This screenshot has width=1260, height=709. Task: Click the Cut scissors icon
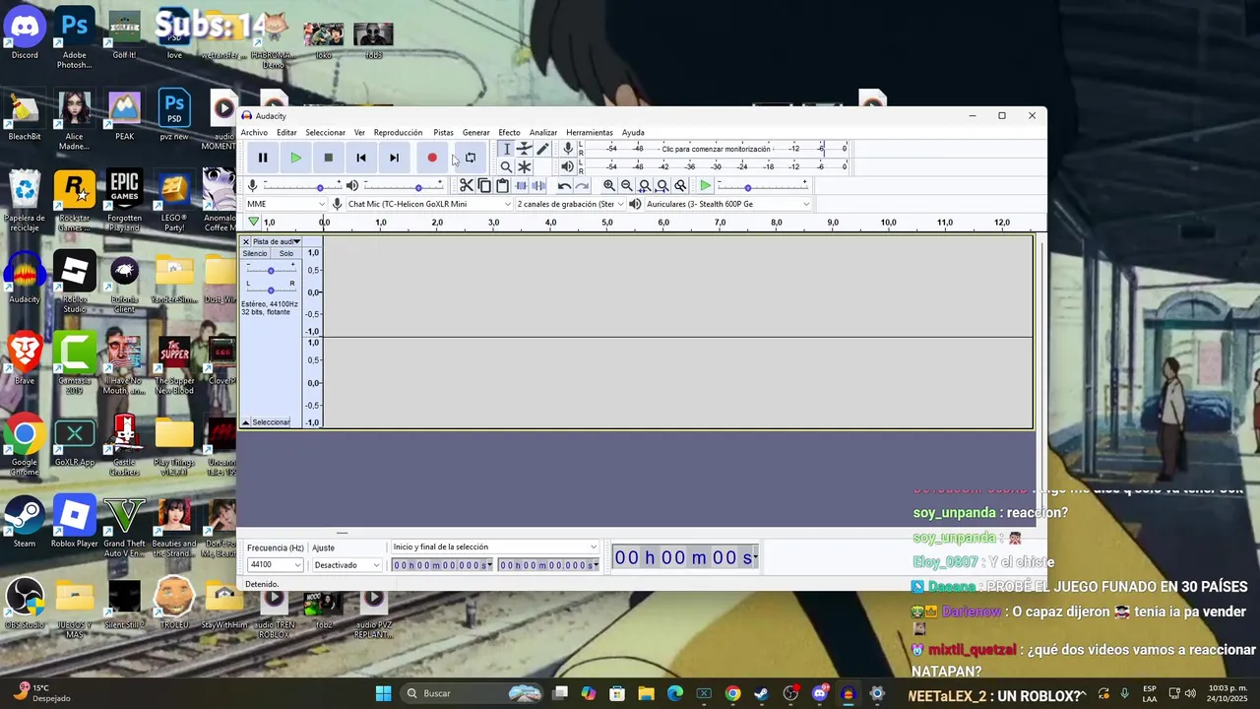(467, 185)
